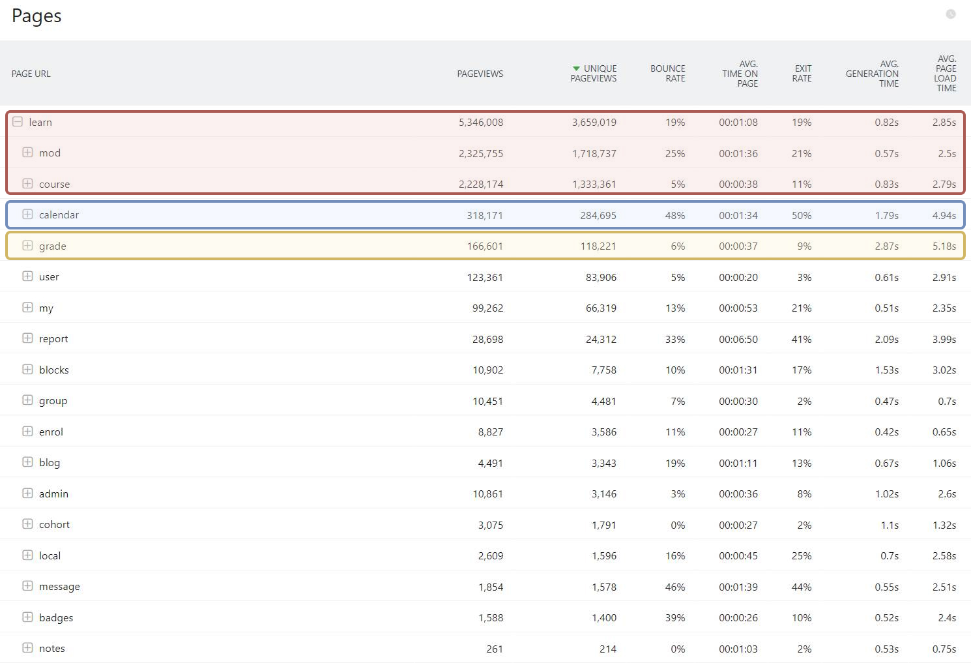Expand the calendar row plus icon
Image resolution: width=971 pixels, height=663 pixels.
[27, 214]
